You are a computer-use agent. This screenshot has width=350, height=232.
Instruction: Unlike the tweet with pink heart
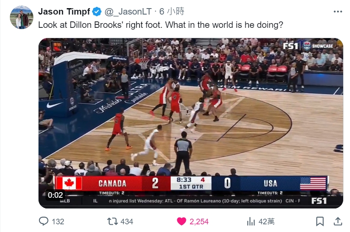(182, 222)
